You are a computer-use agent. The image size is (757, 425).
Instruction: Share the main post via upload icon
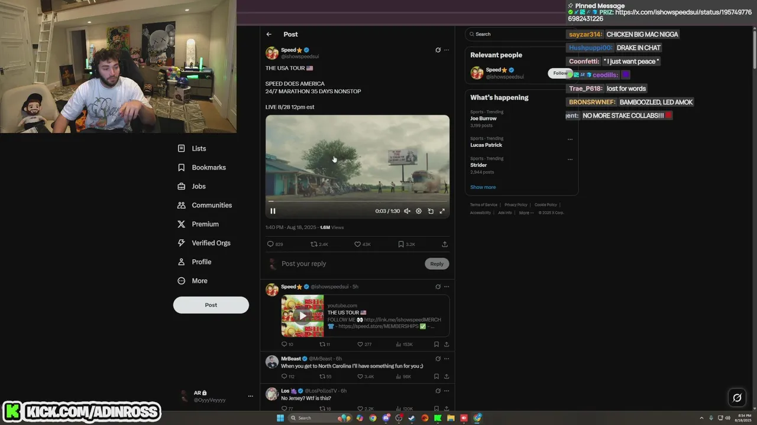(x=445, y=244)
